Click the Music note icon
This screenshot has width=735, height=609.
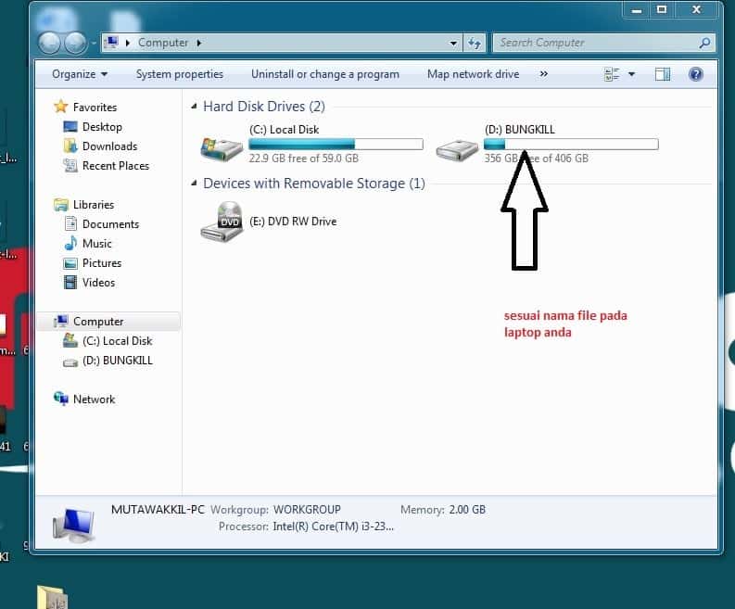click(70, 243)
